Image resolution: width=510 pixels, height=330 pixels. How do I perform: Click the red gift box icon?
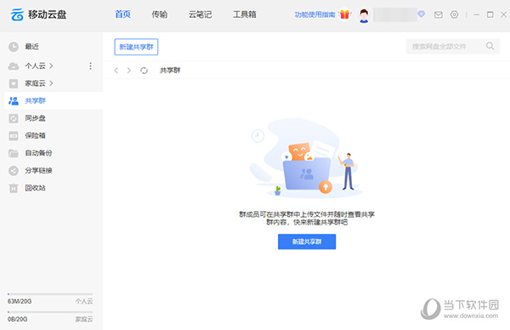(345, 14)
